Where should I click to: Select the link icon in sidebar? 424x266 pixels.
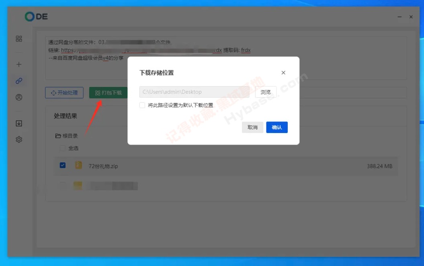point(19,81)
